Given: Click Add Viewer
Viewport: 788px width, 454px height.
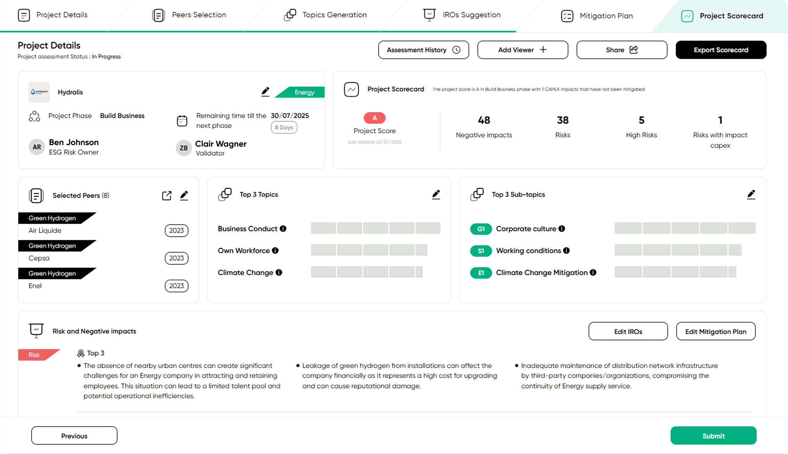Looking at the screenshot, I should tap(523, 50).
